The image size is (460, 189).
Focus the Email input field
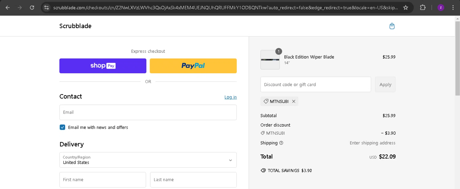[148, 112]
